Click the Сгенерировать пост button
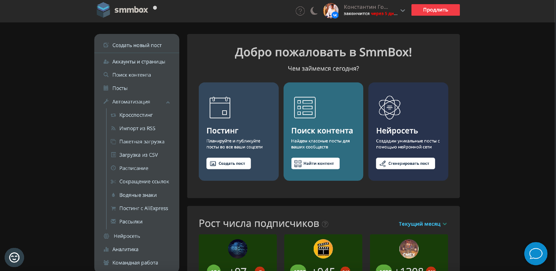 (405, 163)
